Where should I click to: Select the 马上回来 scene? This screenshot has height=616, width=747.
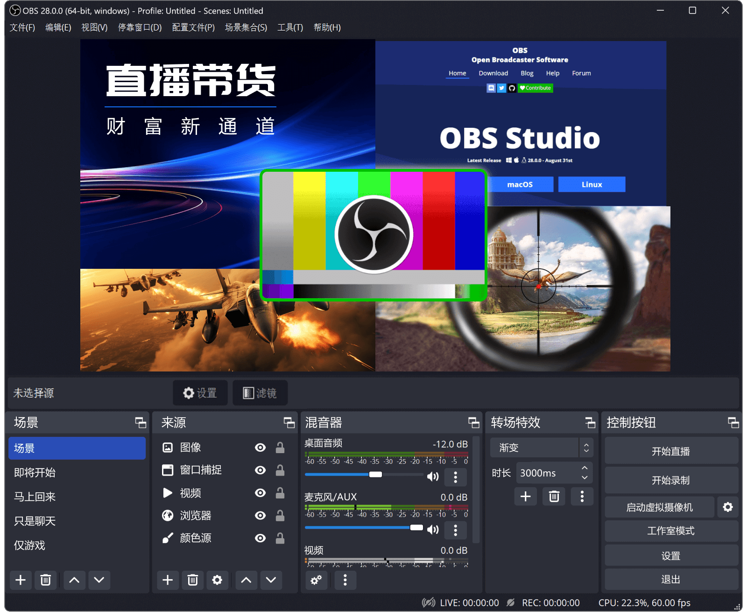point(77,497)
